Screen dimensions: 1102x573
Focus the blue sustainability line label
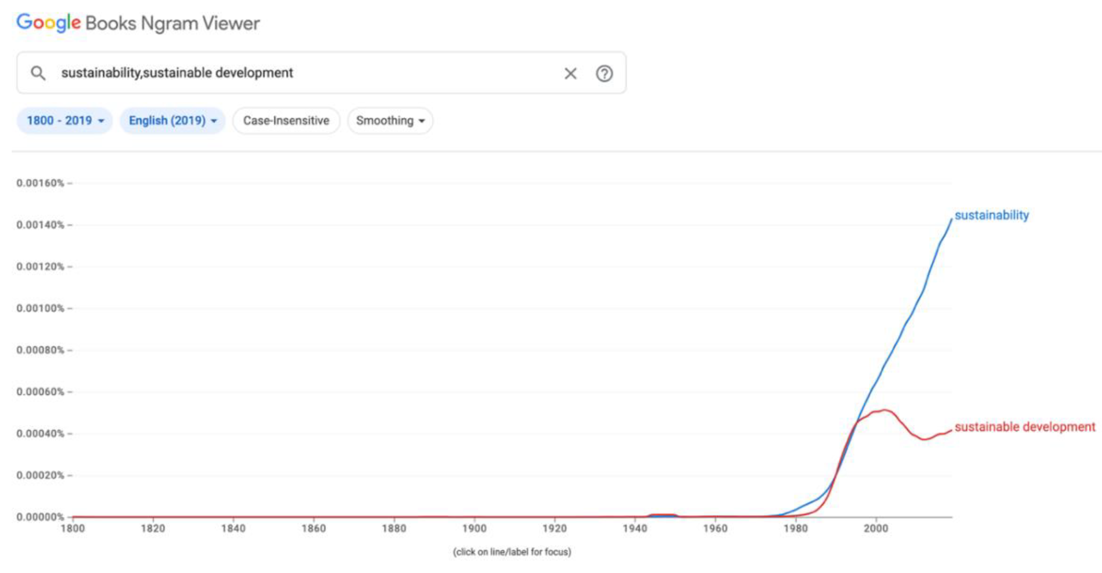tap(992, 215)
